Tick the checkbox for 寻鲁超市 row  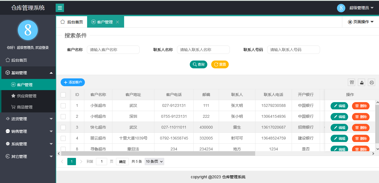click(x=63, y=149)
